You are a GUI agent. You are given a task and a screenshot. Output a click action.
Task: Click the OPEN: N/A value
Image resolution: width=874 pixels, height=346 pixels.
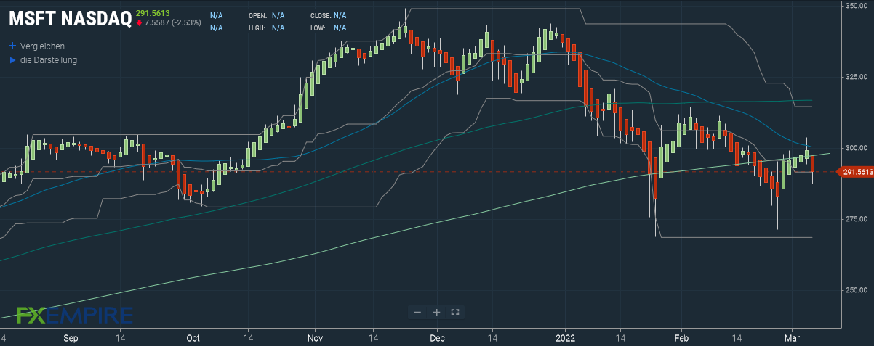point(278,15)
